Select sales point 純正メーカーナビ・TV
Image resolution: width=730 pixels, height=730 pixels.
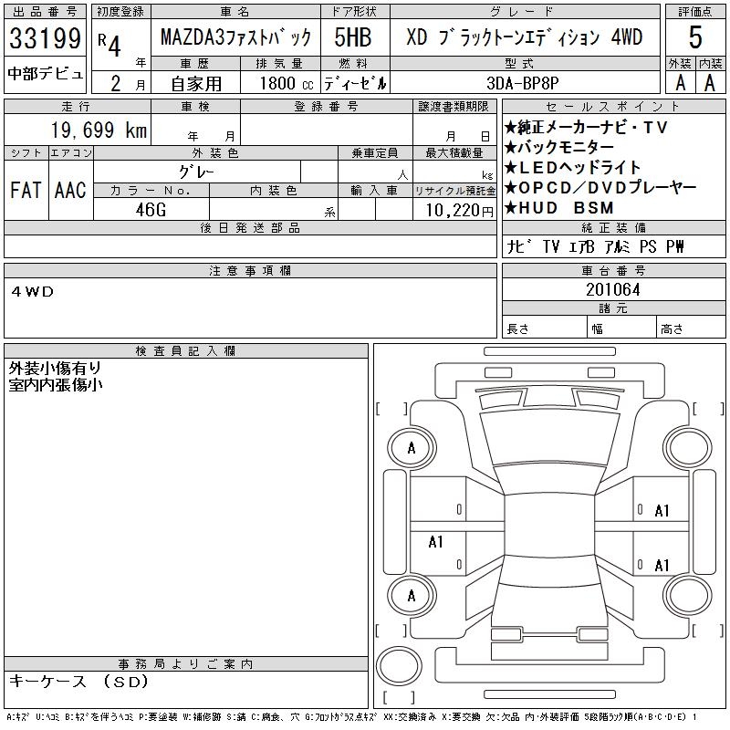[587, 127]
